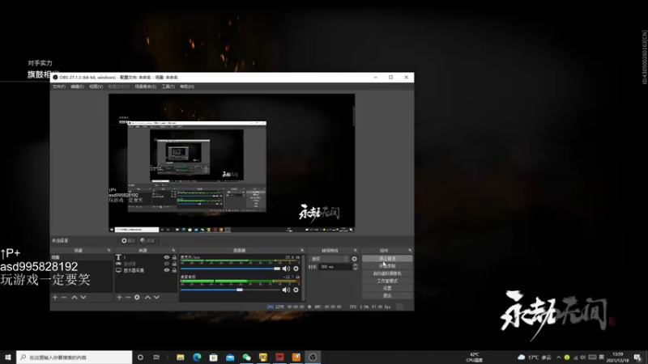Click the source Properties button above the panels

tap(128, 240)
